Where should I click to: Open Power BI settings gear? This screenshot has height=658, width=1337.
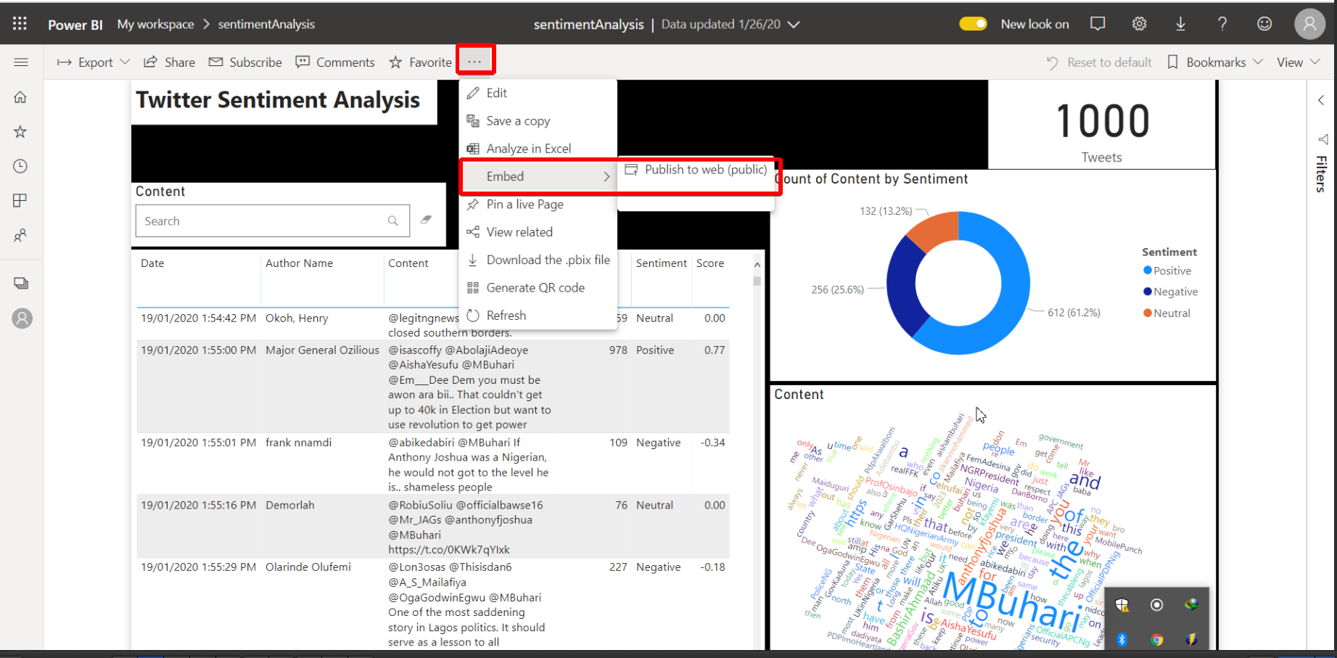1138,23
